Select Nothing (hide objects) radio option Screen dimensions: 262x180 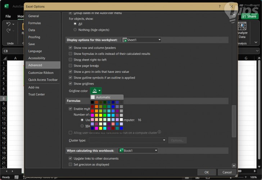(x=75, y=30)
